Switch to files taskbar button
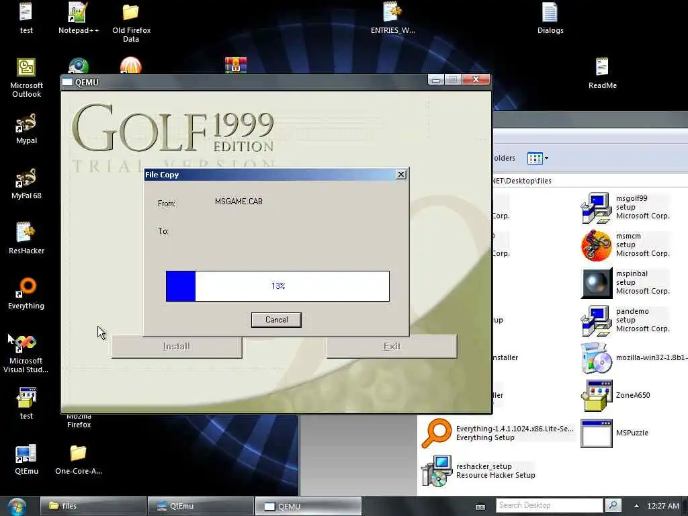This screenshot has width=688, height=516. [93, 506]
